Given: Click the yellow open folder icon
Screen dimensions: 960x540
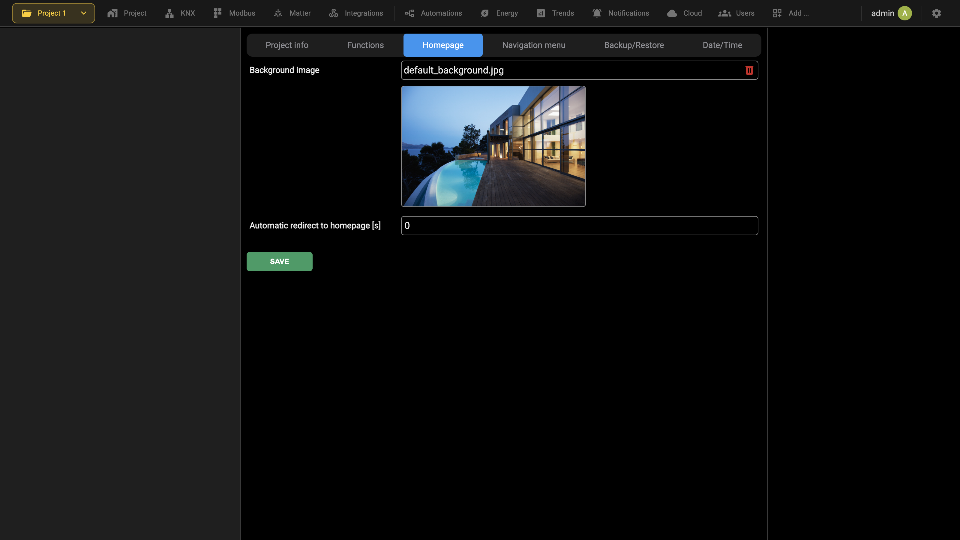Looking at the screenshot, I should tap(26, 13).
